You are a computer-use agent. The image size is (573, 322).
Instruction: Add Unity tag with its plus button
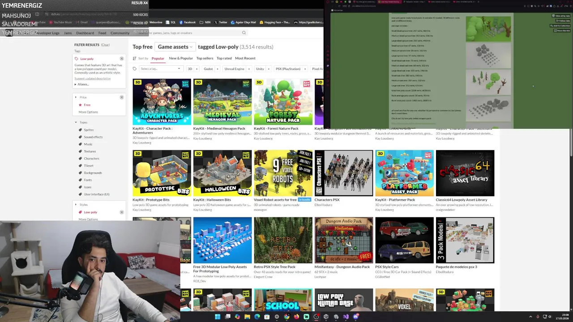pyautogui.click(x=269, y=69)
